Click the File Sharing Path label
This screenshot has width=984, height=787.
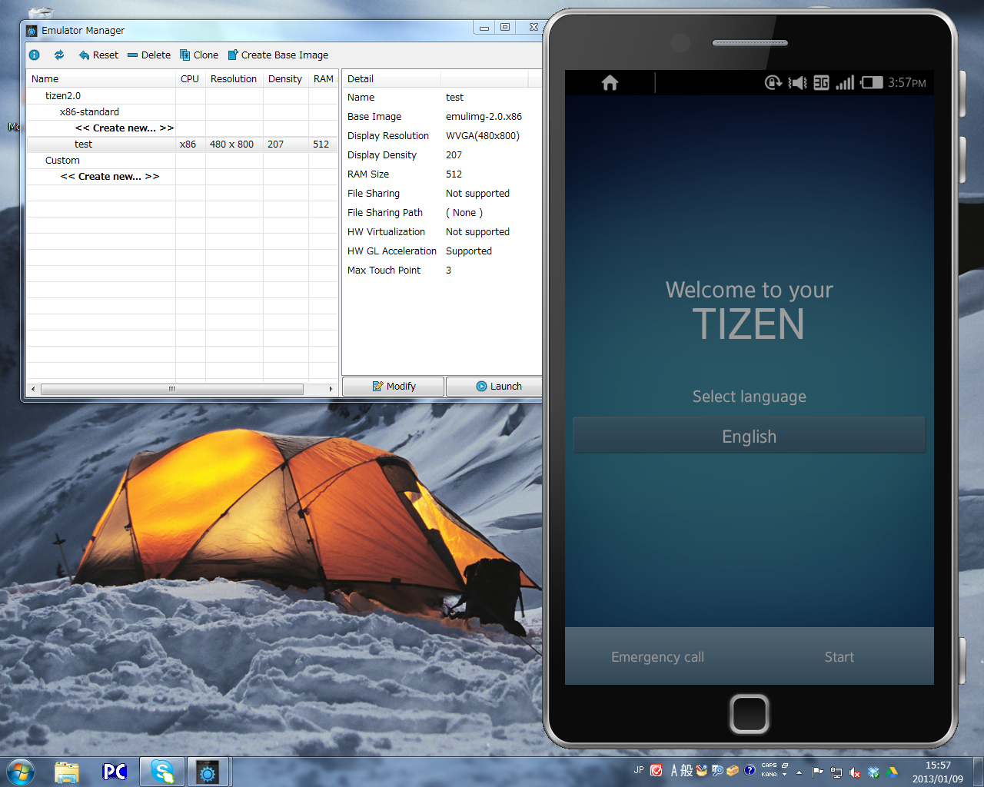[385, 212]
